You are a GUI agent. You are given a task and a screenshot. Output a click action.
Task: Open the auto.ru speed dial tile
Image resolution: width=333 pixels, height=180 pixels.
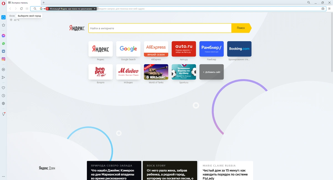coord(184,49)
